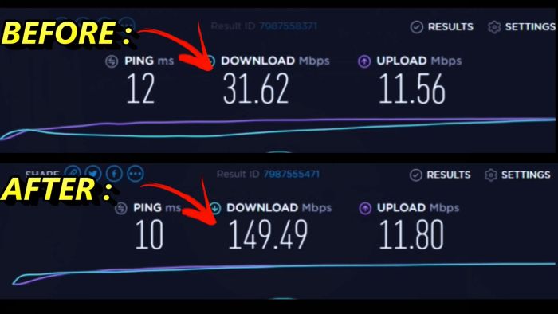This screenshot has width=558, height=314.
Task: Open Results in the Before test panel
Action: tap(442, 26)
